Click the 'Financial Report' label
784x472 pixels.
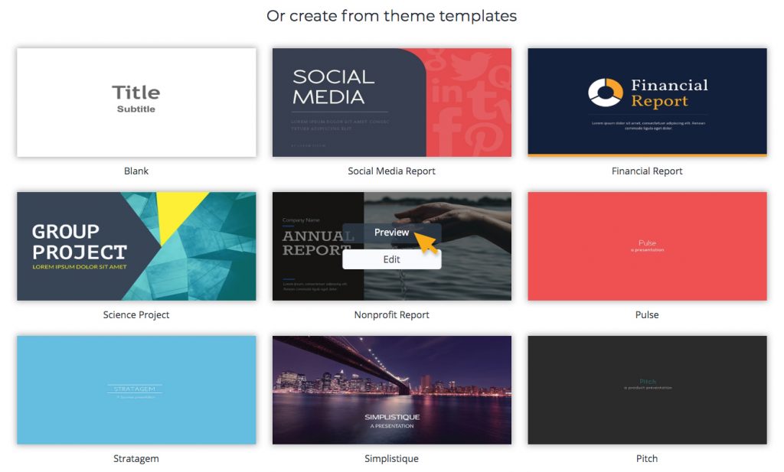pos(647,171)
